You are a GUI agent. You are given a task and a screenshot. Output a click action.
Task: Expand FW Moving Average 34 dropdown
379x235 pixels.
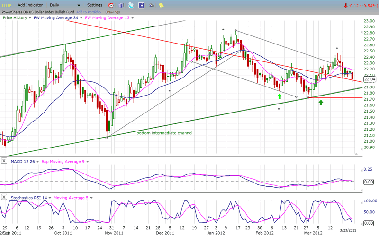81,17
